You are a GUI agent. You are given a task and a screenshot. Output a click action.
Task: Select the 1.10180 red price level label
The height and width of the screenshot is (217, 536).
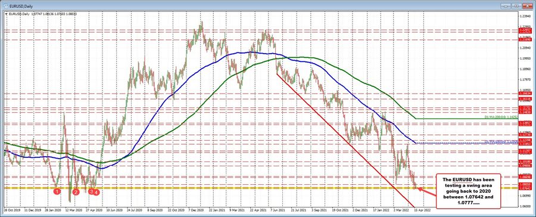[x=525, y=161]
